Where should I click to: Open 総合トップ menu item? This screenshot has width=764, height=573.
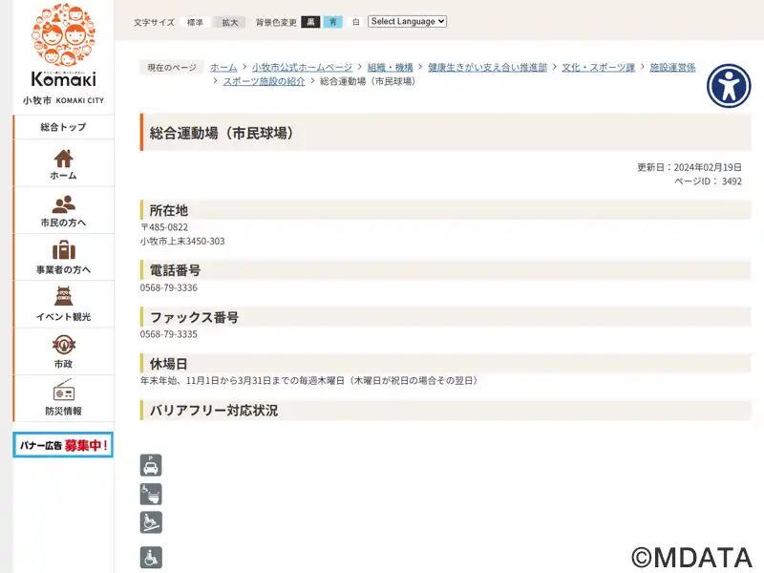[x=63, y=127]
